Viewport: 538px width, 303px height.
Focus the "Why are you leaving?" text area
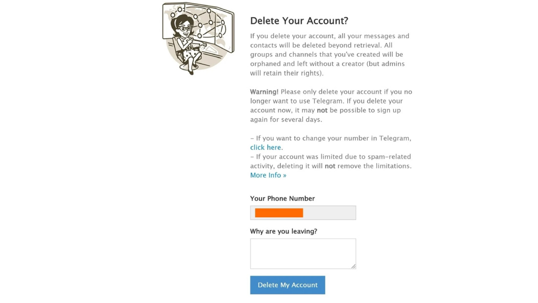(303, 254)
